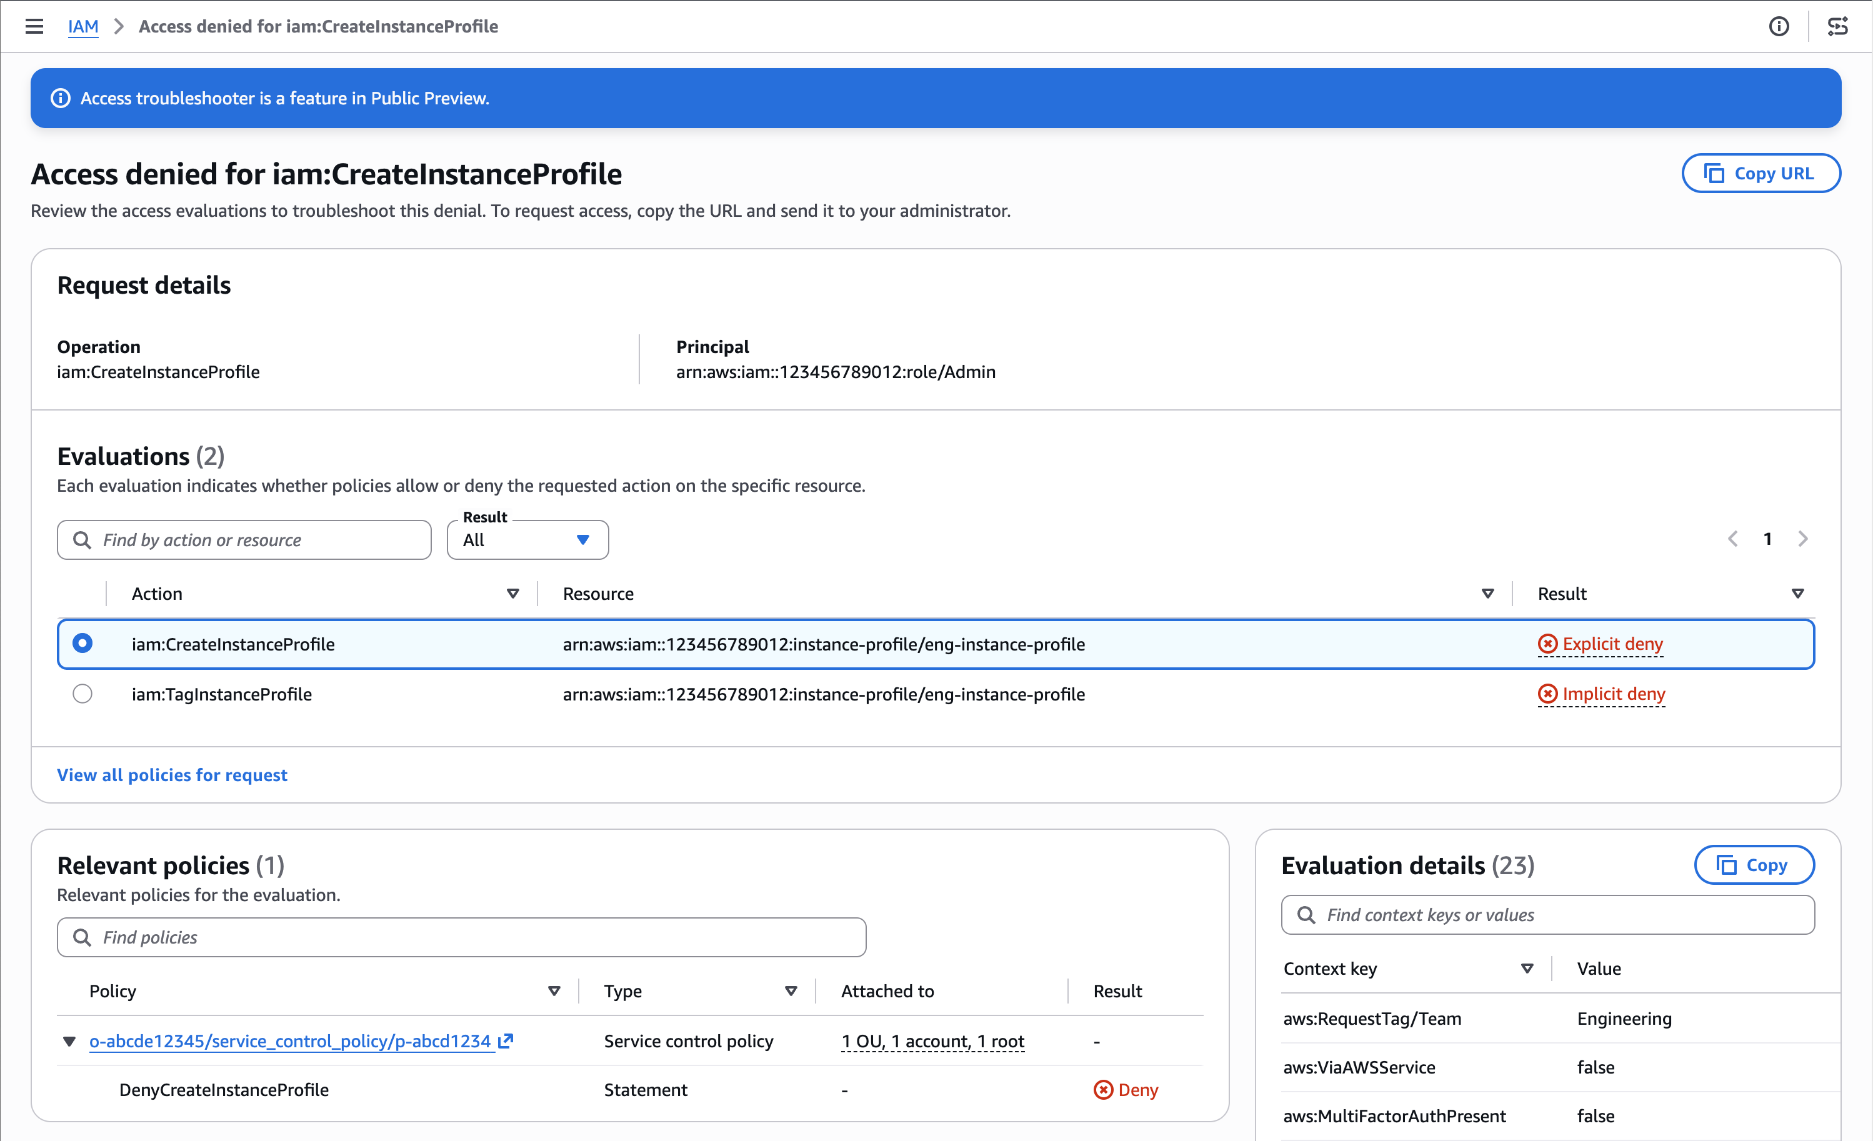This screenshot has height=1141, width=1873.
Task: Click the info icon in preview banner
Action: click(x=60, y=98)
